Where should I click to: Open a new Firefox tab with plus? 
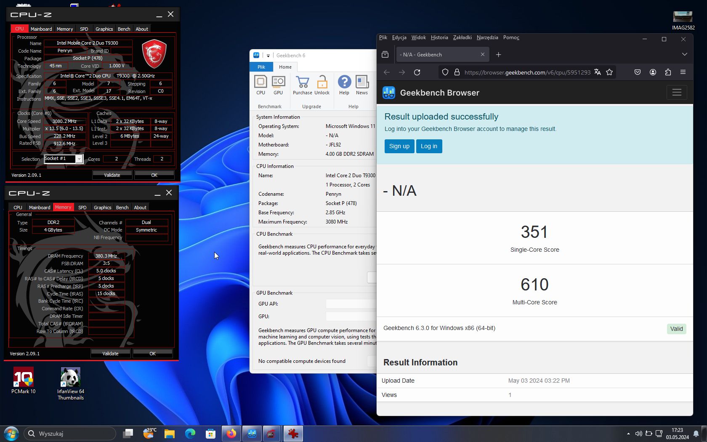tap(498, 55)
